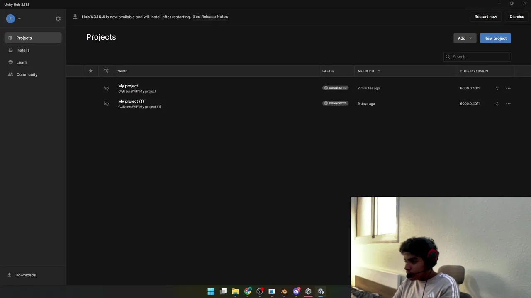Focus the project Search field

tap(477, 57)
